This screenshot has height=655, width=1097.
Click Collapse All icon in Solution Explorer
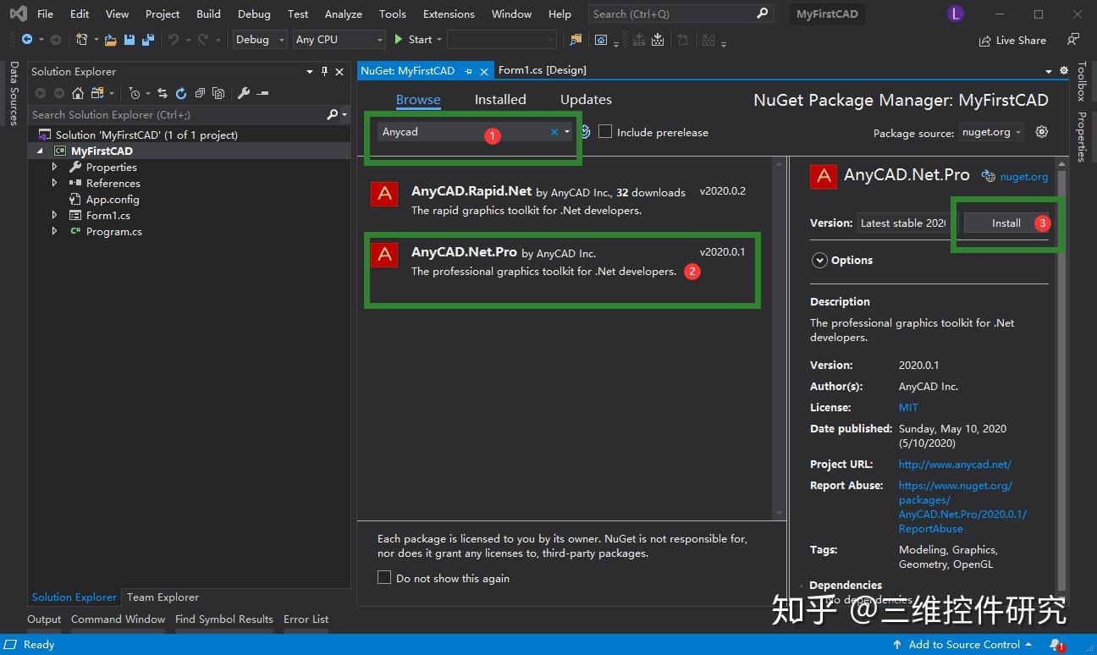200,93
